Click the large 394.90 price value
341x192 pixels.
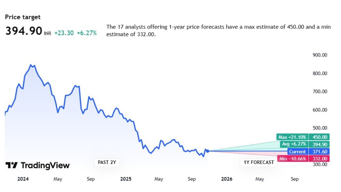tap(24, 31)
